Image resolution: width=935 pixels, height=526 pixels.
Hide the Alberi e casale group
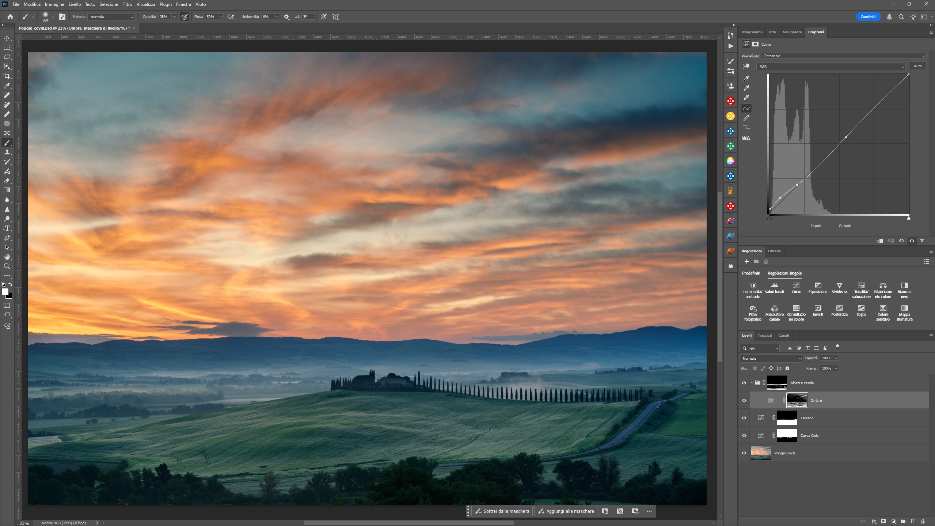[x=744, y=383]
